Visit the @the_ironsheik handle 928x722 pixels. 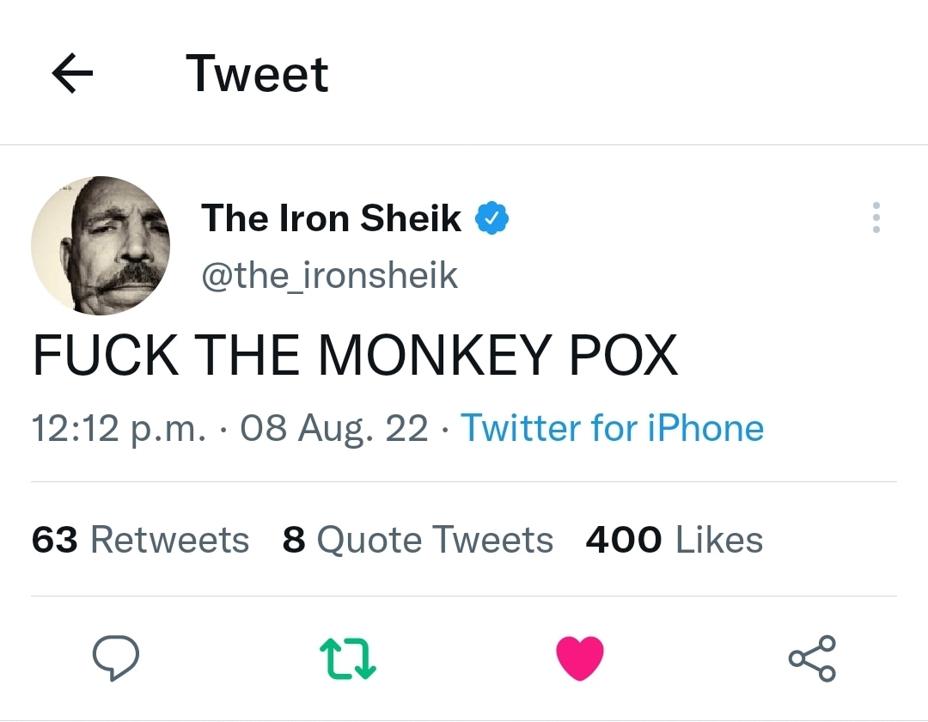coord(329,275)
